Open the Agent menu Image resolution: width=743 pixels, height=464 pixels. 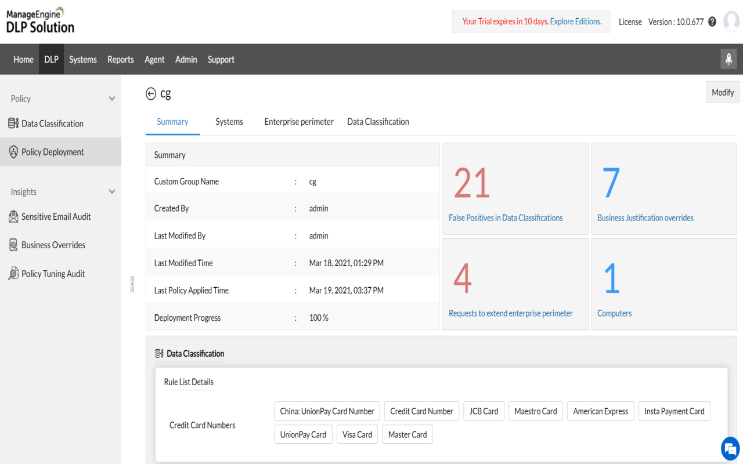point(154,59)
